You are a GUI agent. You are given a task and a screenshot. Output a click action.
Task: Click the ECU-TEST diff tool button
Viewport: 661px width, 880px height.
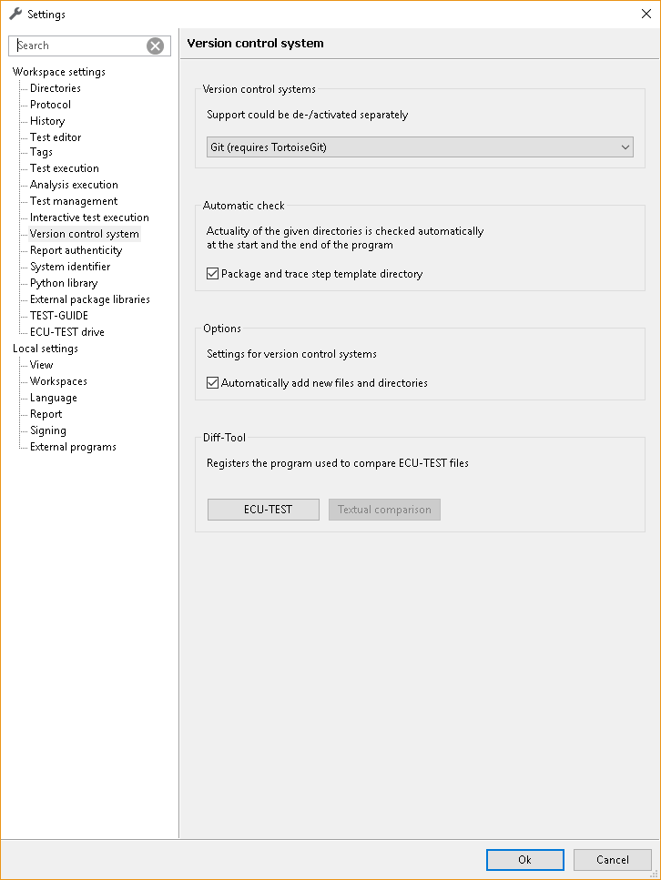coord(263,510)
